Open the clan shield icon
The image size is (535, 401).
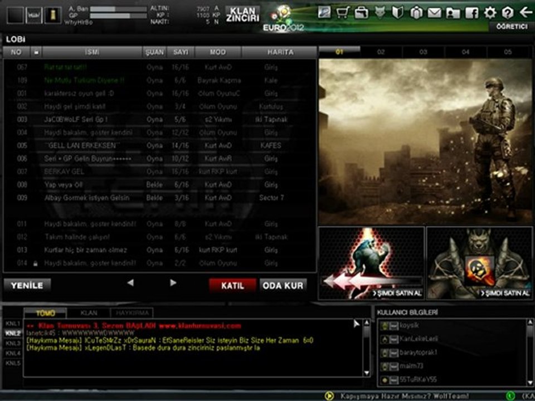coord(398,13)
